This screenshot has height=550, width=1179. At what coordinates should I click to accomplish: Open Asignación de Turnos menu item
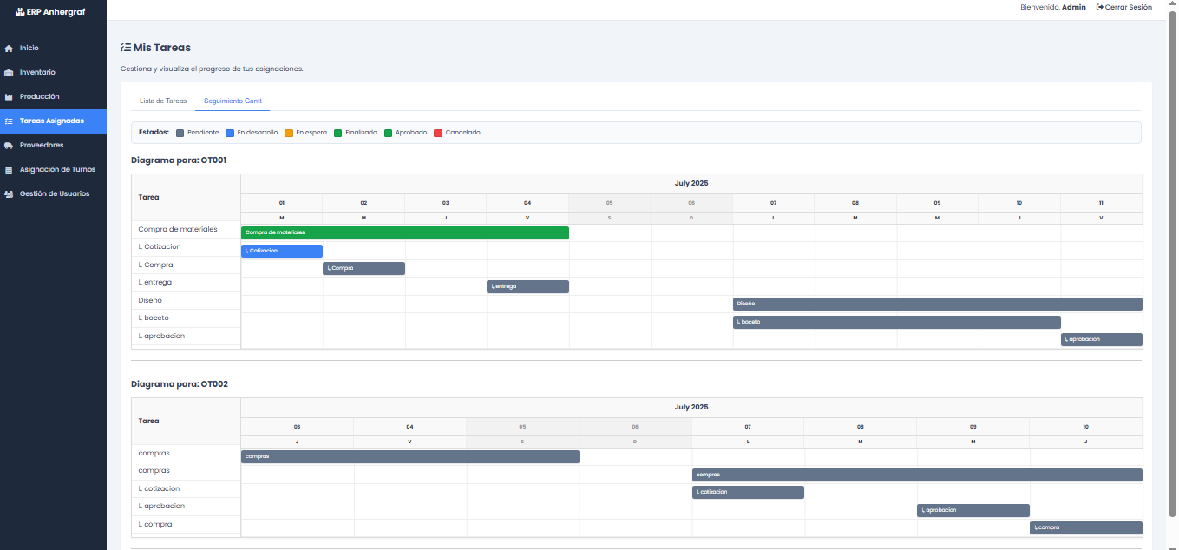pos(57,170)
